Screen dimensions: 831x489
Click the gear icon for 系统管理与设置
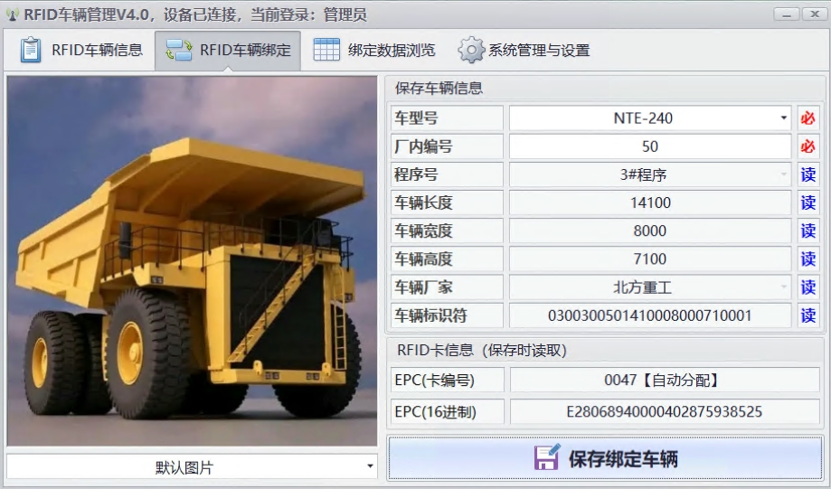pyautogui.click(x=471, y=50)
